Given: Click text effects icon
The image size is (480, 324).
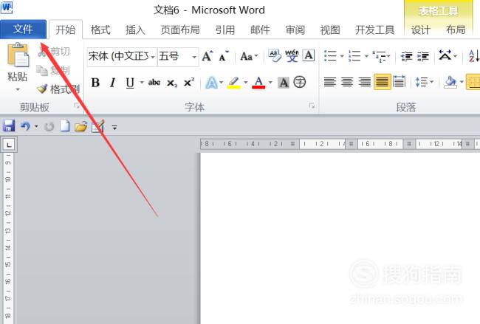Looking at the screenshot, I should [211, 83].
